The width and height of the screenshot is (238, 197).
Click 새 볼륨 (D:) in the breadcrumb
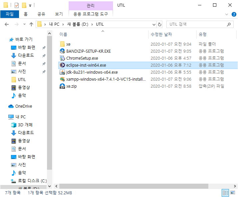78,24
